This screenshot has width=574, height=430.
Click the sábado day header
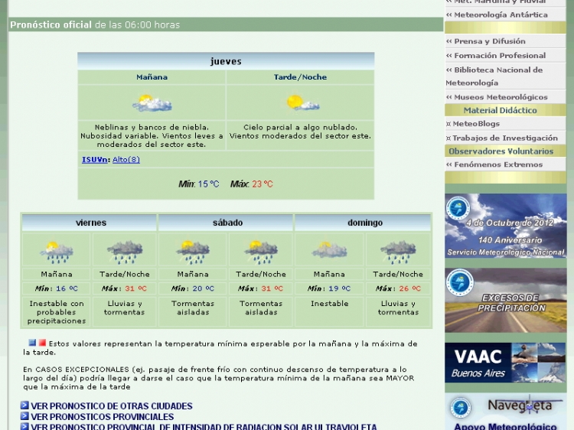(x=227, y=223)
